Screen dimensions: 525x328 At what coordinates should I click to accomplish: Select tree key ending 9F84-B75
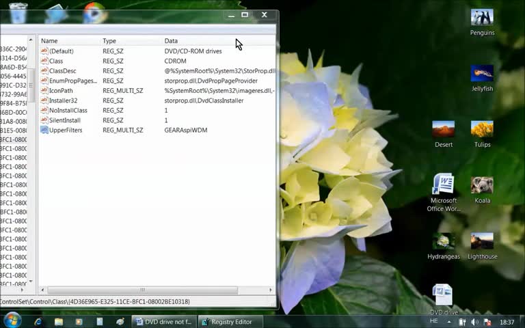point(14,103)
